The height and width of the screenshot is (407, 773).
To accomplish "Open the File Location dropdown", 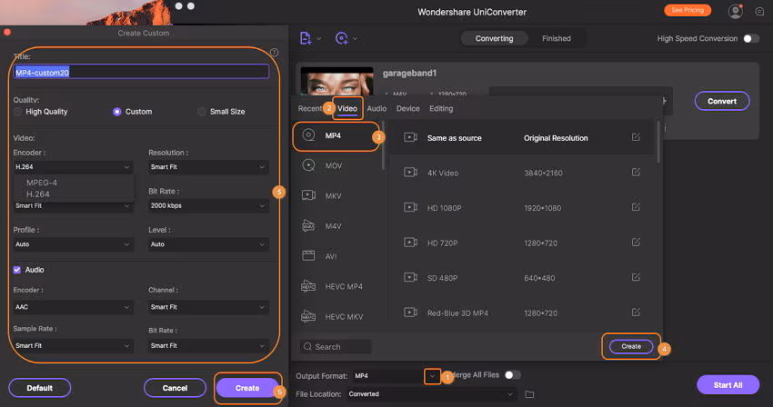I will (x=431, y=394).
